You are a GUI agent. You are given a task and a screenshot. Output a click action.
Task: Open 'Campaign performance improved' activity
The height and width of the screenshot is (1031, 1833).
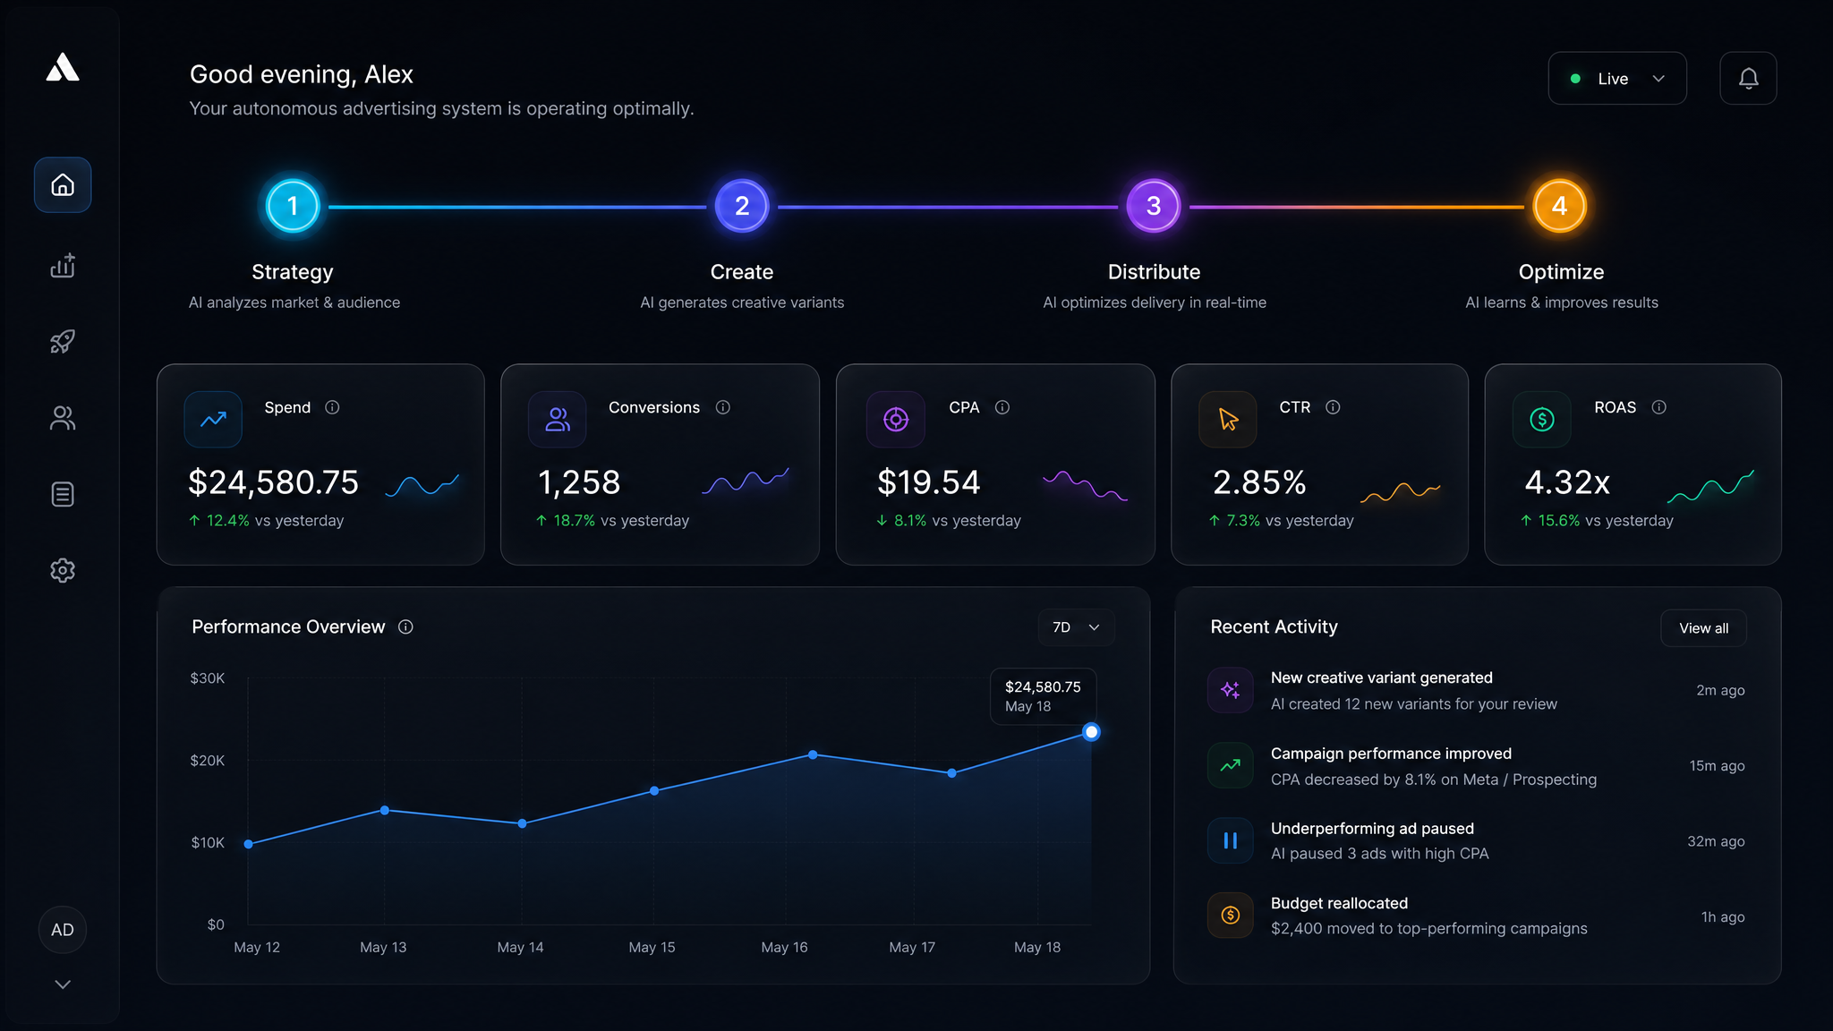[x=1476, y=766]
